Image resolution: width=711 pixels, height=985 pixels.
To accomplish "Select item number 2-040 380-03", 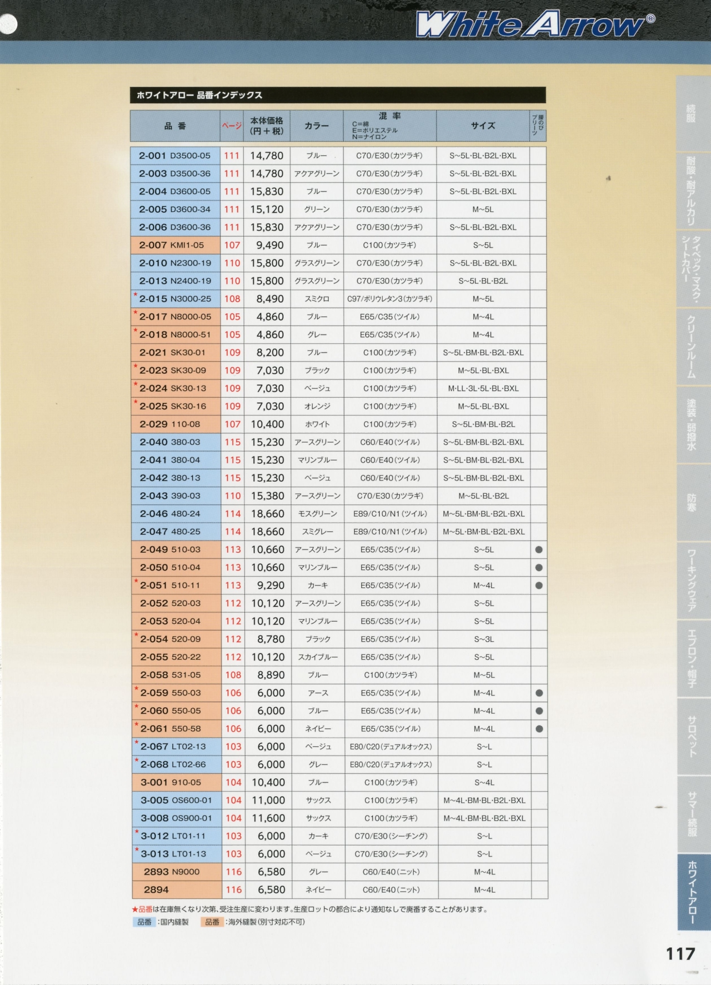I will (170, 442).
